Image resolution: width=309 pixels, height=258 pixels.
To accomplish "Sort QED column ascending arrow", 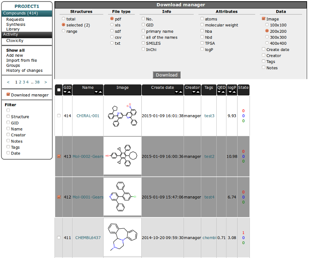I will (x=223, y=92).
